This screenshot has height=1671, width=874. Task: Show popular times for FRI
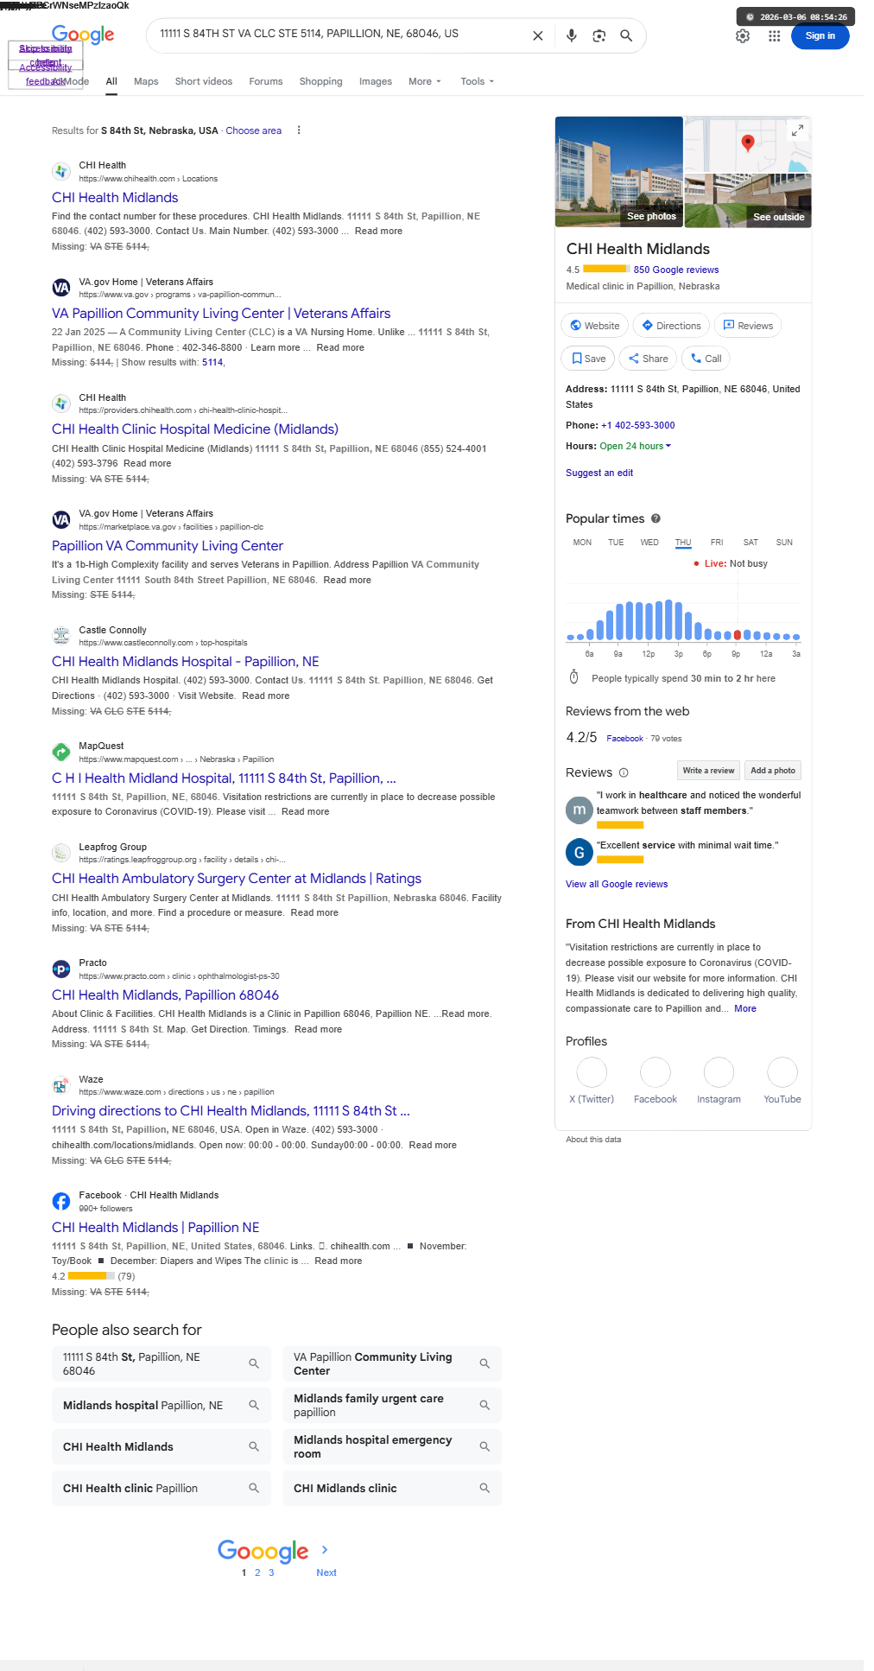coord(717,543)
